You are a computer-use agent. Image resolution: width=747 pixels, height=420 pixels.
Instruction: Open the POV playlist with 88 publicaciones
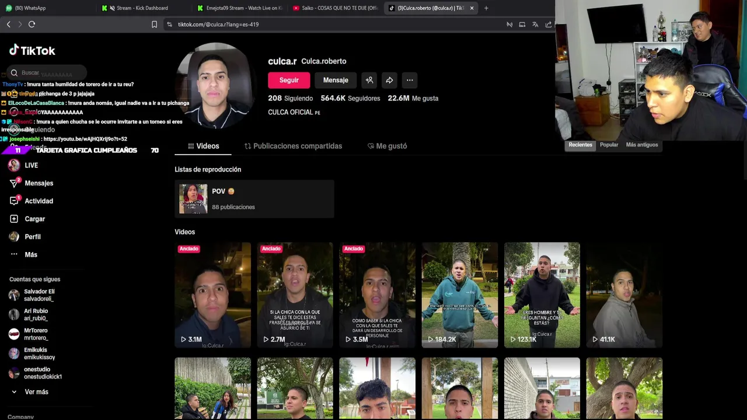(x=254, y=199)
